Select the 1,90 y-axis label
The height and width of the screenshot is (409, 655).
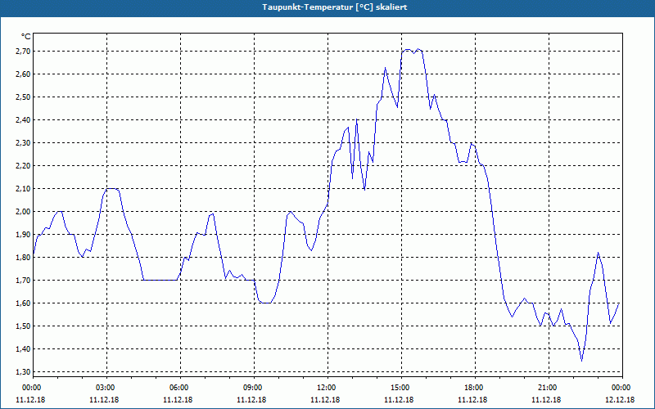click(x=23, y=235)
